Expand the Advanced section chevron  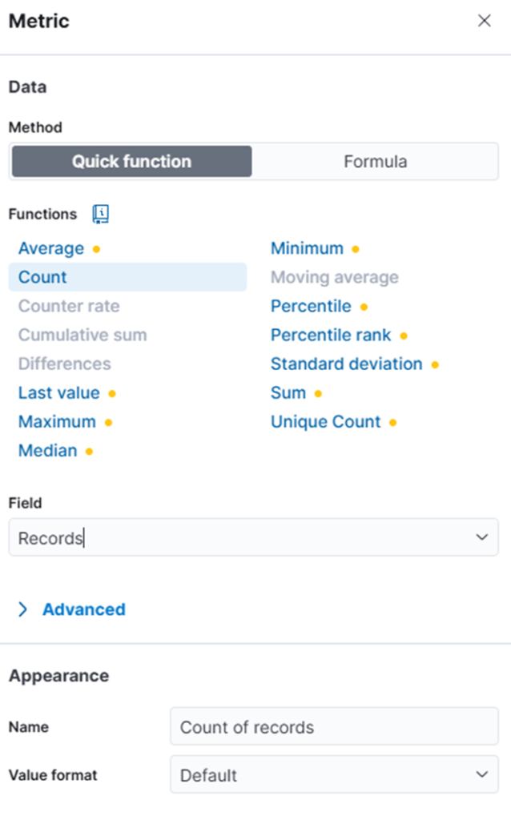coord(22,609)
